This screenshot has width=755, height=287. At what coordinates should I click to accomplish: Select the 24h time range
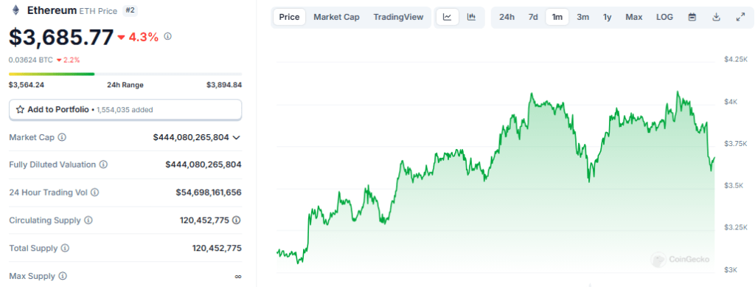point(507,17)
